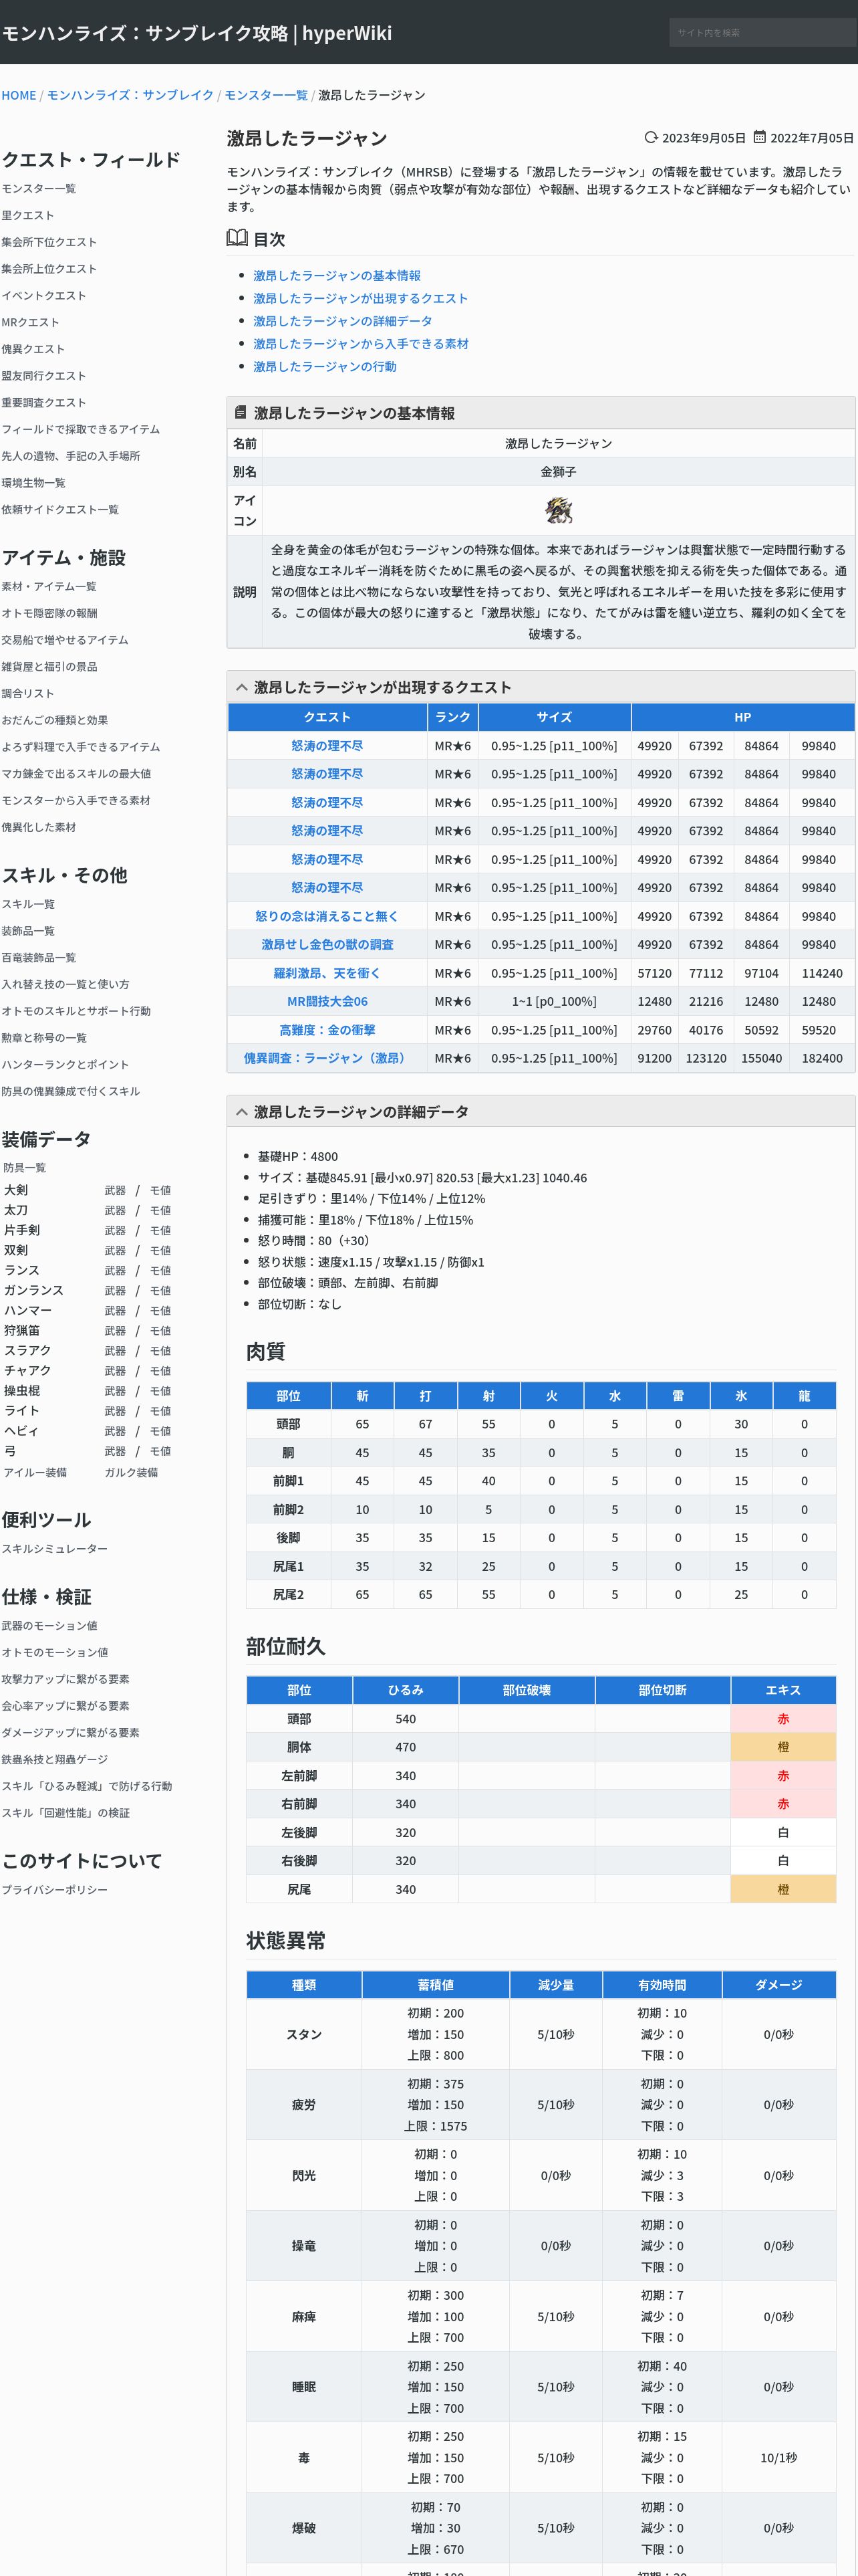Jump to 激昂したラージャンの行動 in contents
This screenshot has width=858, height=2576.
[325, 367]
